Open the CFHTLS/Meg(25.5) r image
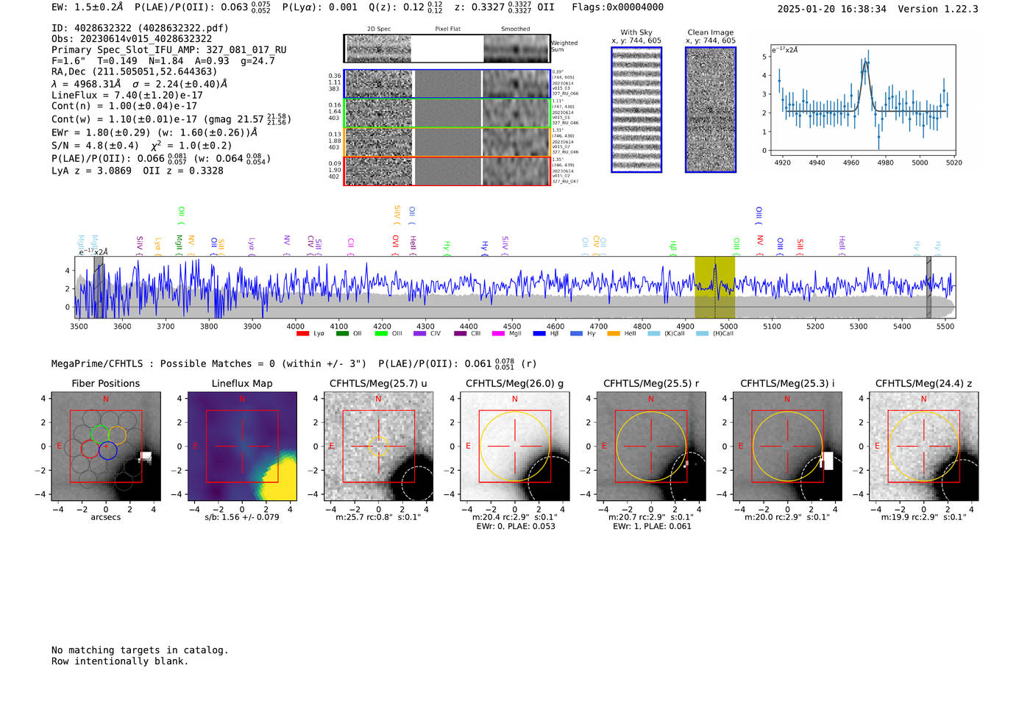Viewport: 1030px width, 701px height. point(651,446)
